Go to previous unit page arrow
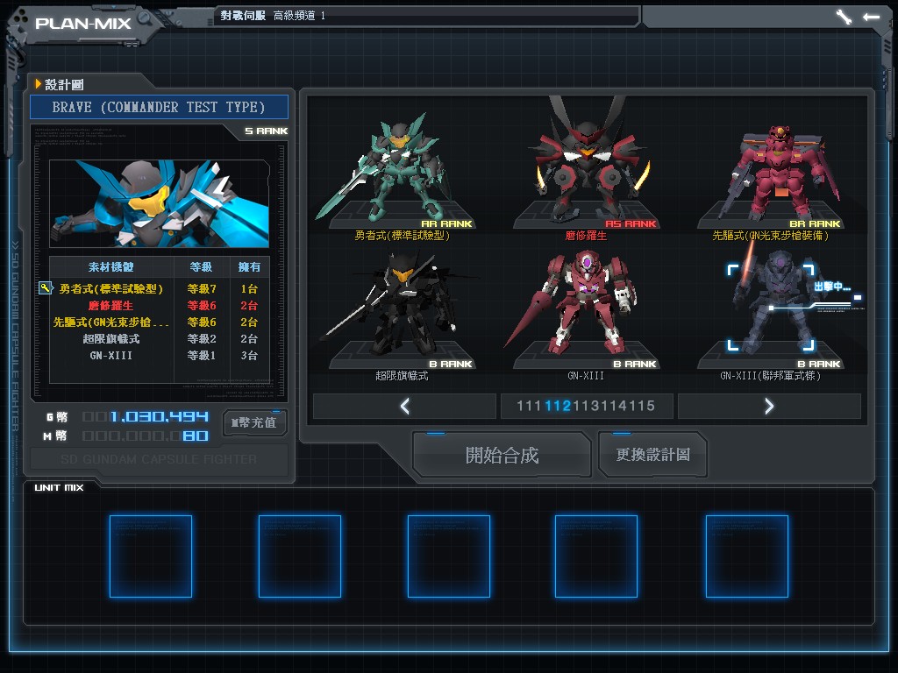The image size is (898, 673). point(404,406)
